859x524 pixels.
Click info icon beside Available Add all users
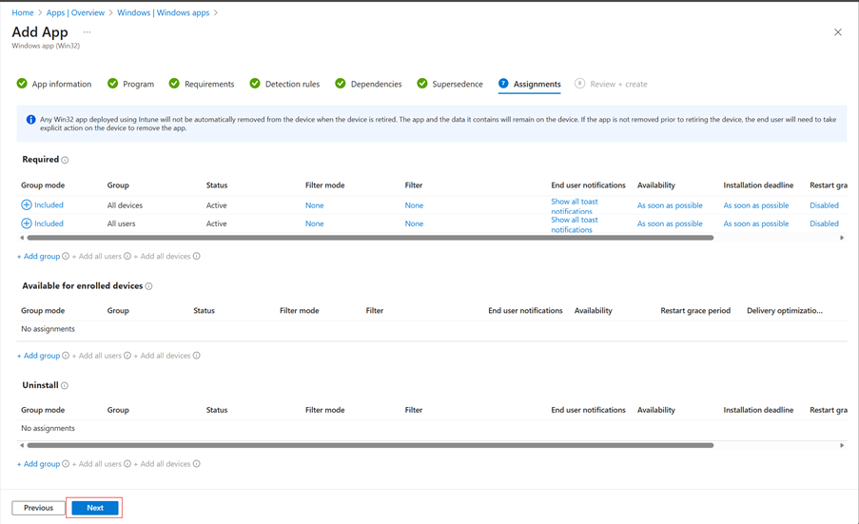click(127, 356)
